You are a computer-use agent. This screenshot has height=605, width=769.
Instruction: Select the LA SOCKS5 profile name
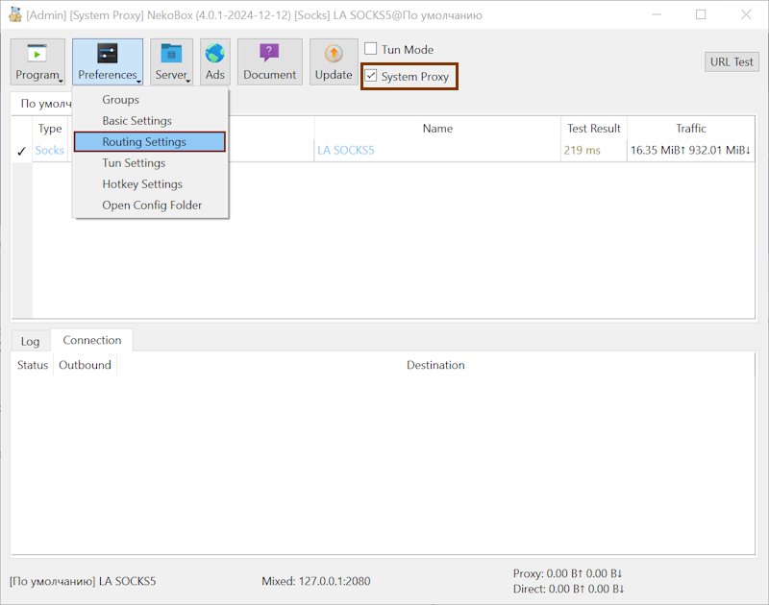click(x=346, y=151)
